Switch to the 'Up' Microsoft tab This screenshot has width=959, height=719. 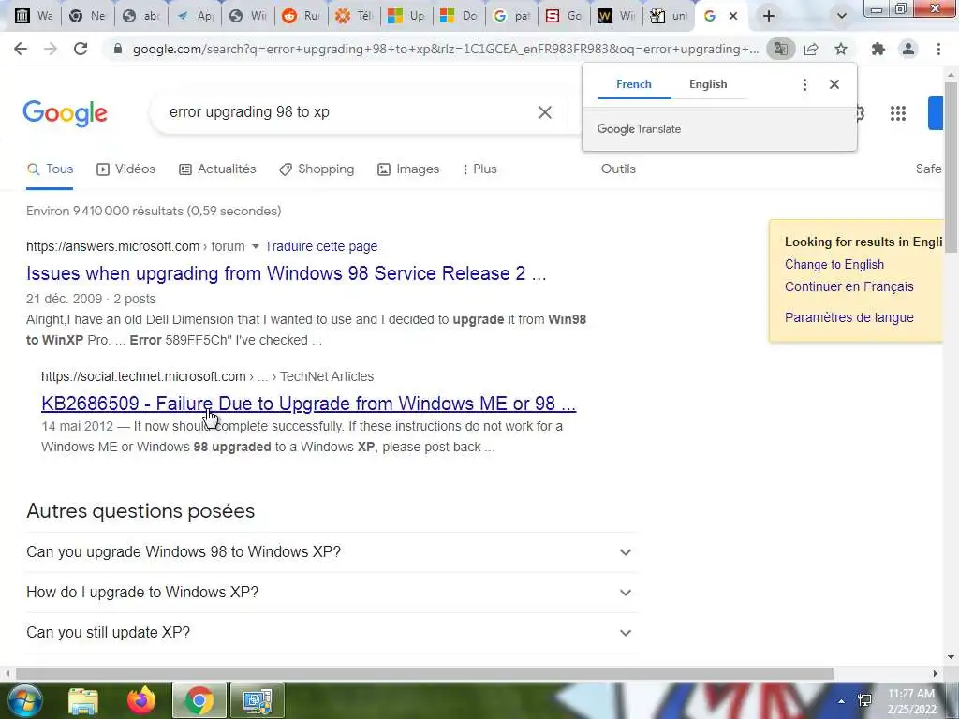pyautogui.click(x=406, y=17)
